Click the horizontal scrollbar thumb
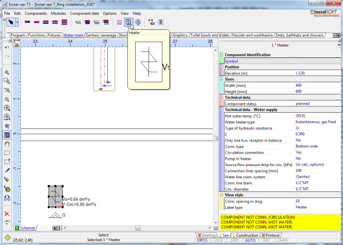Viewport: 343px width, 245px height. 138,228
